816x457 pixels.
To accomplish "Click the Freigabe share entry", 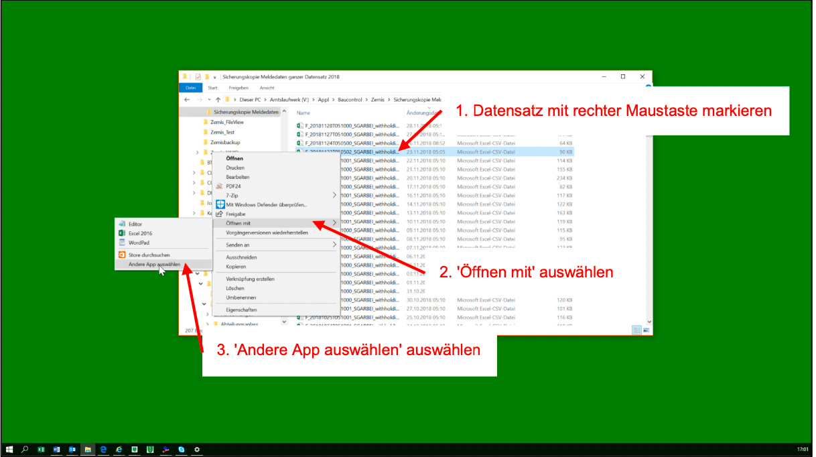I will pos(237,214).
